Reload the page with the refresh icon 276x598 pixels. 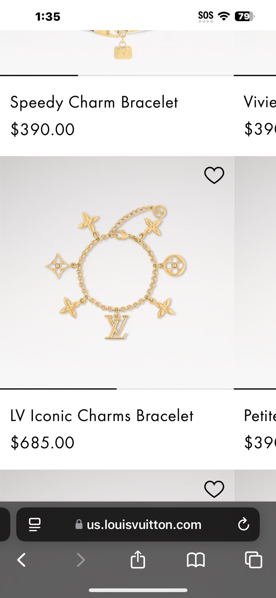pos(243,524)
